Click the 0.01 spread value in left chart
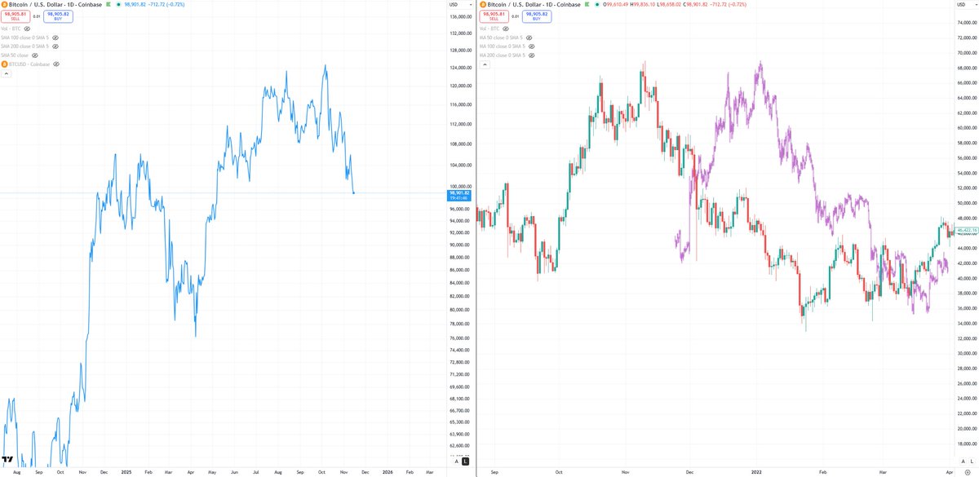The width and height of the screenshot is (979, 477). pos(38,16)
